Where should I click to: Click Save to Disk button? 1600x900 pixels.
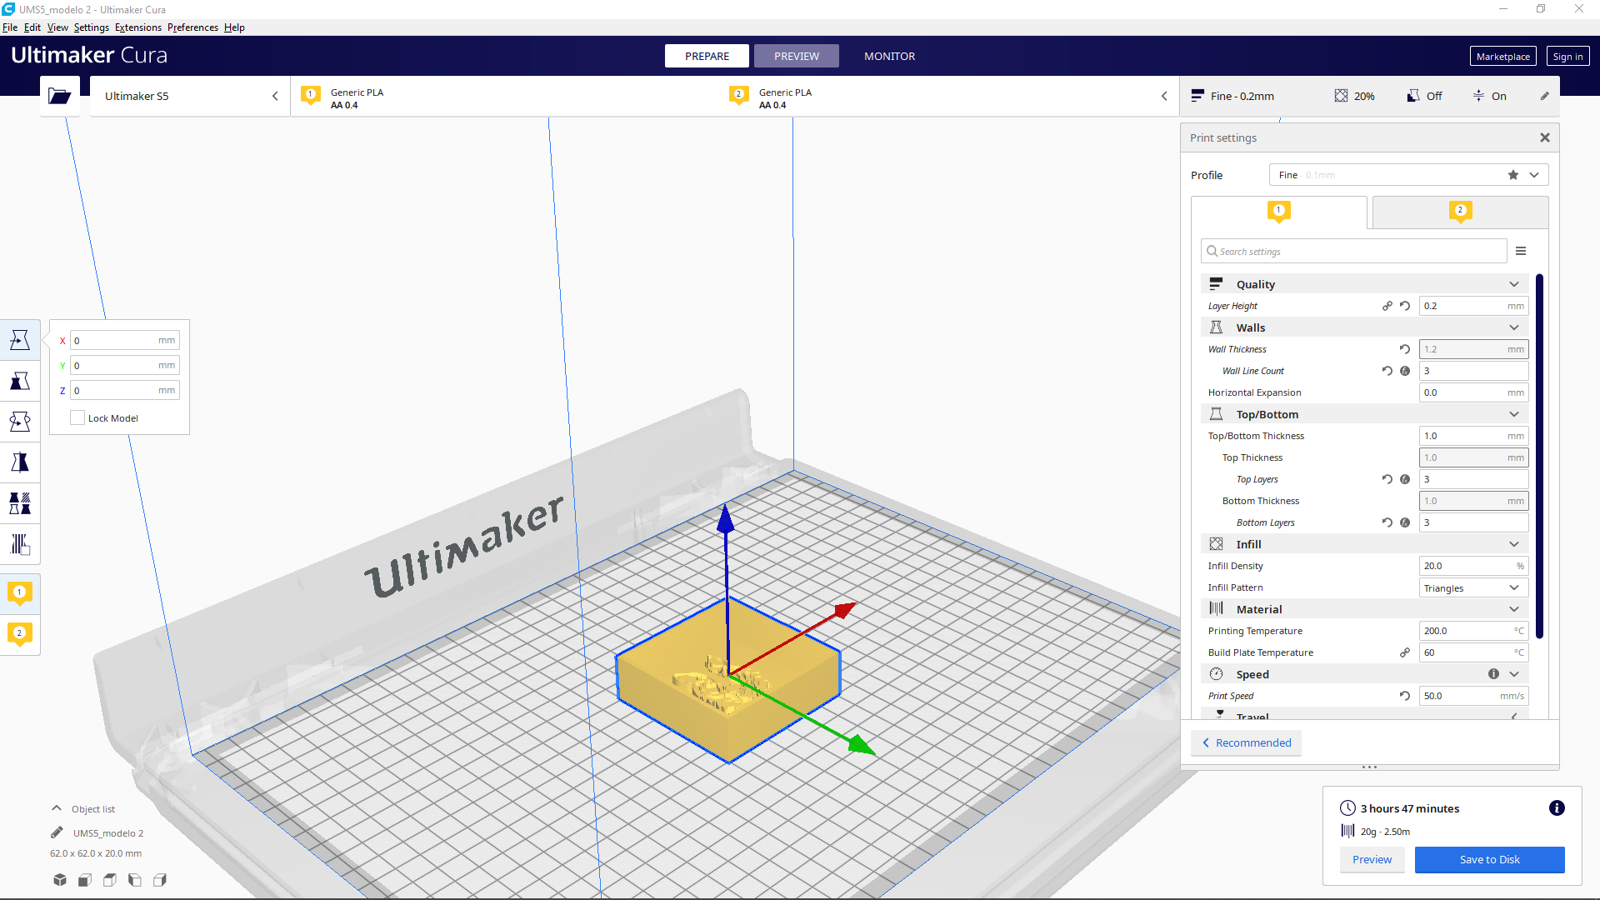click(1489, 859)
